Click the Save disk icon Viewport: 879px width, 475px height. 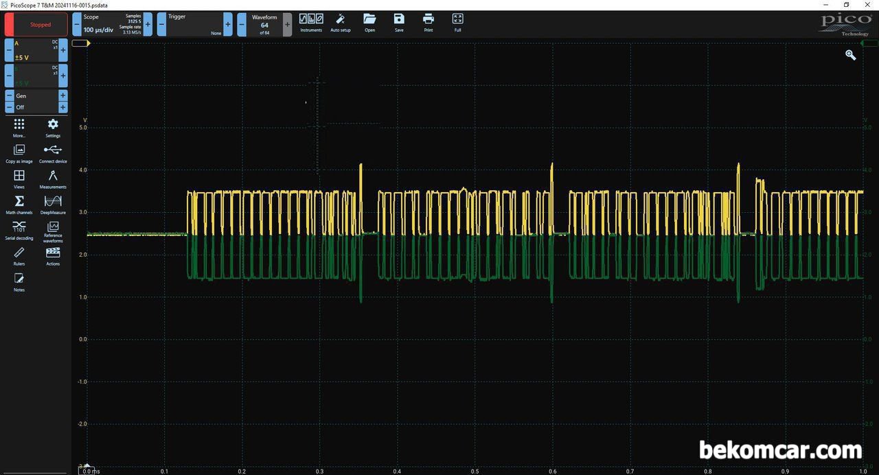tap(399, 23)
